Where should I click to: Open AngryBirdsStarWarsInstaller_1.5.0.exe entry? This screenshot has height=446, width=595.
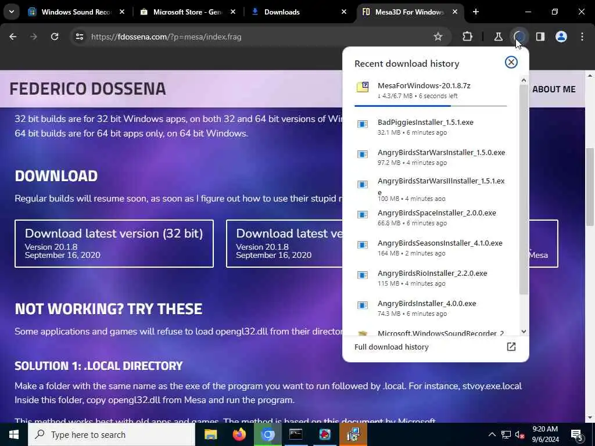[x=431, y=157]
